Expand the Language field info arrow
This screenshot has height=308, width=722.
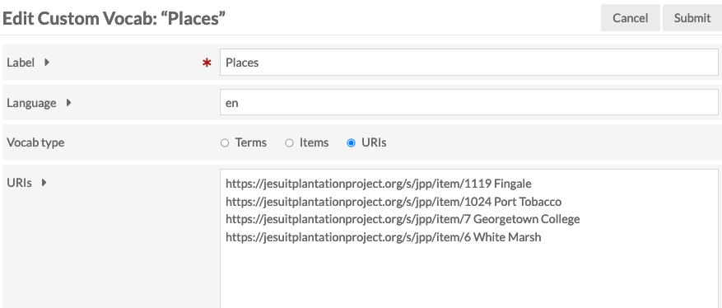(68, 102)
